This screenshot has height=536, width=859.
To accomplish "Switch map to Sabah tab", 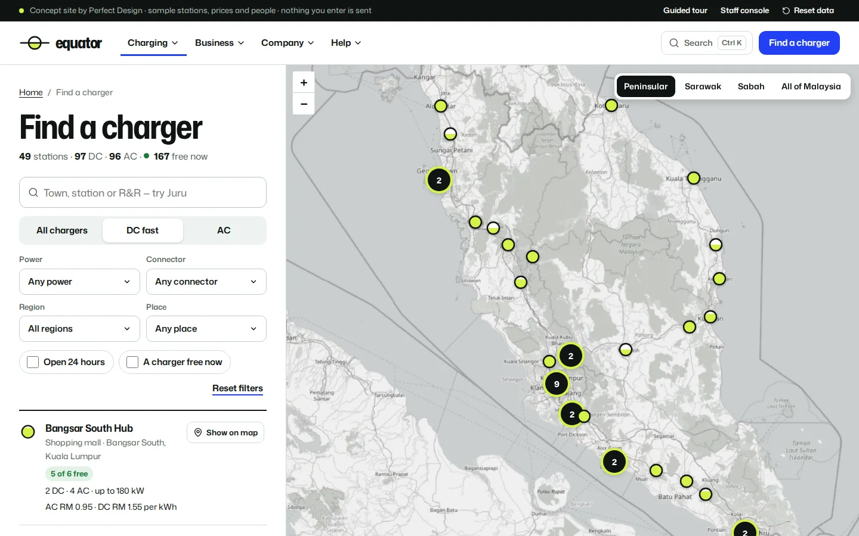I will point(751,86).
